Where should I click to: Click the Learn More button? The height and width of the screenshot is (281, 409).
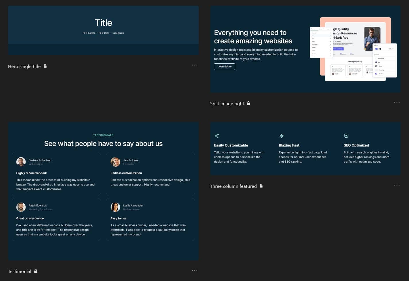225,67
